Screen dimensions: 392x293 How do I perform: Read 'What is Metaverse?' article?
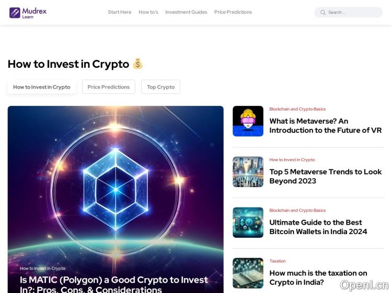(x=326, y=126)
